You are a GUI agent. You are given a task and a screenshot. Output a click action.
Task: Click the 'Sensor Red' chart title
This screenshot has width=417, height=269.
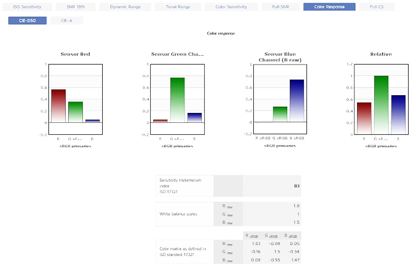75,54
